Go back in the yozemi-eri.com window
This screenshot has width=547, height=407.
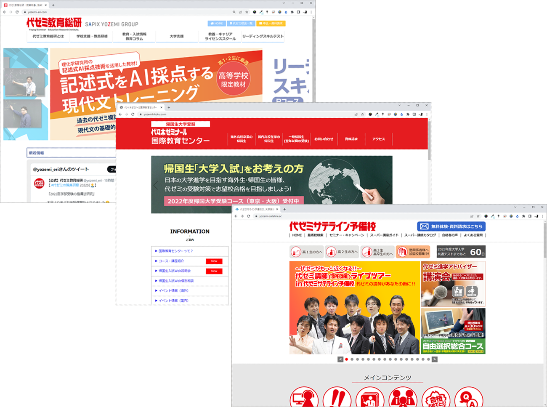pos(5,12)
